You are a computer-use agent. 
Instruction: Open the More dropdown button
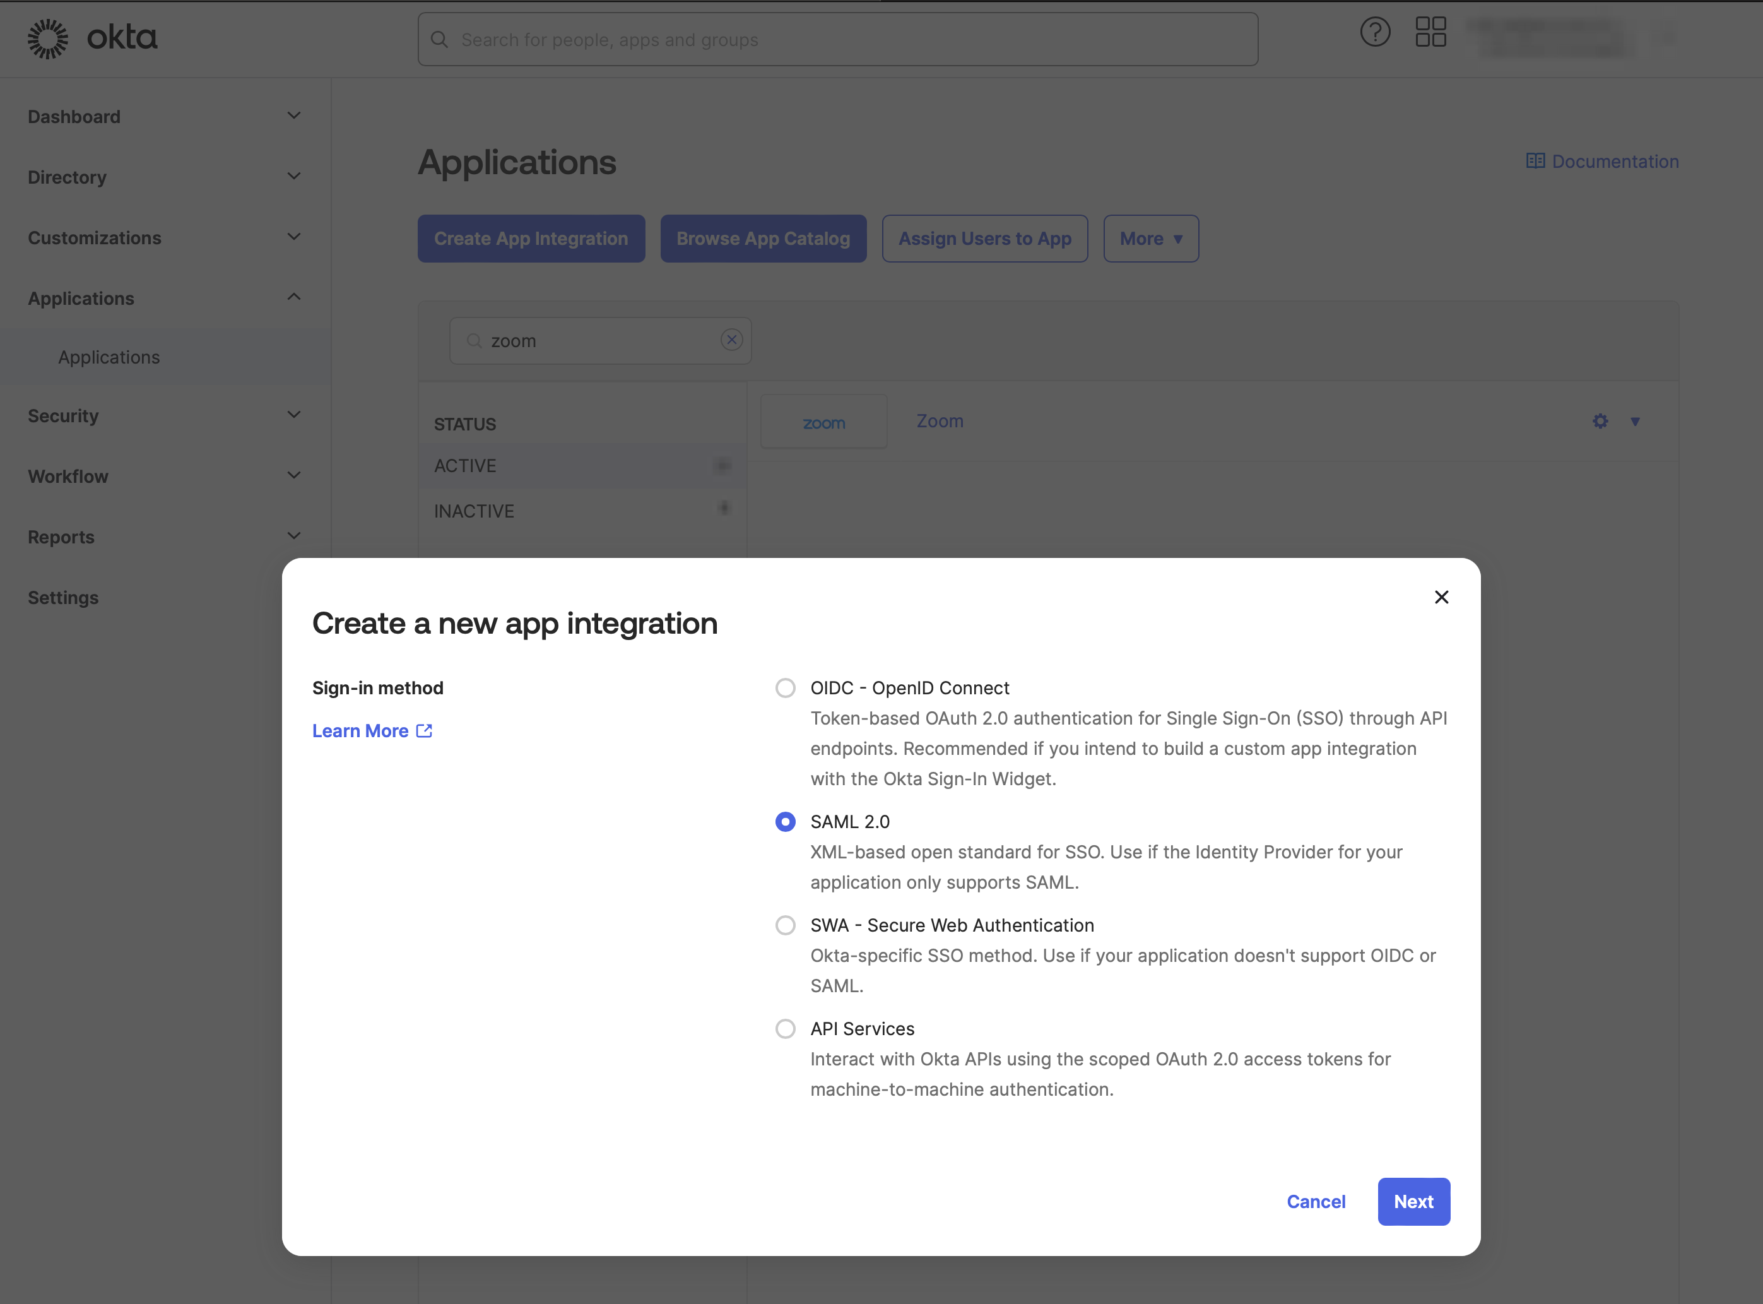point(1150,239)
